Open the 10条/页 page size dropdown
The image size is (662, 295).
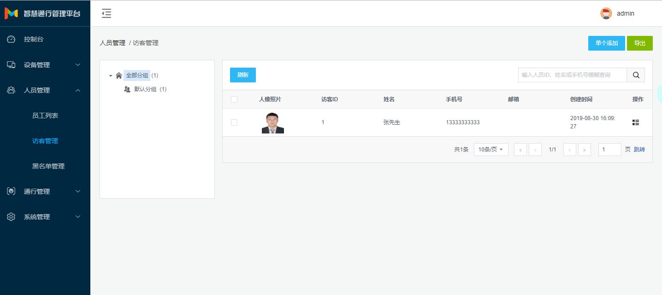tap(491, 150)
